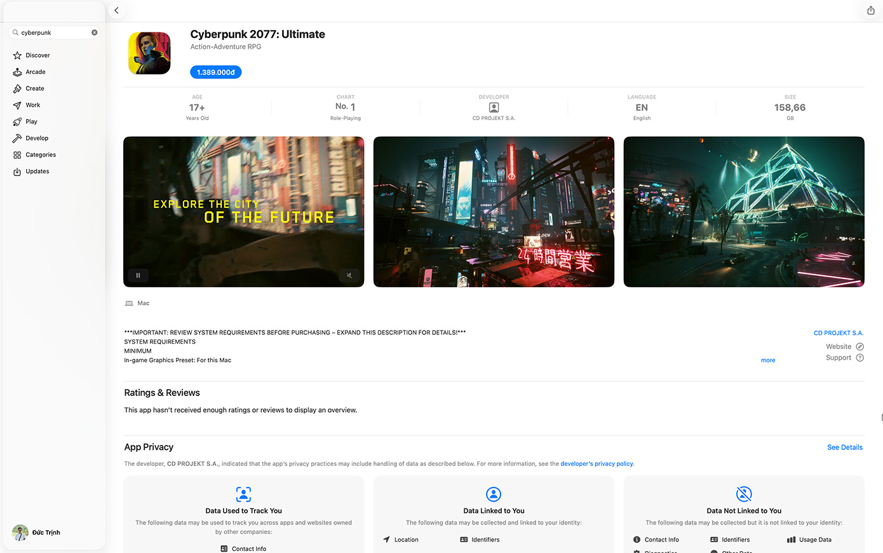883x553 pixels.
Task: Click the Data Linked to You icon
Action: [x=494, y=495]
